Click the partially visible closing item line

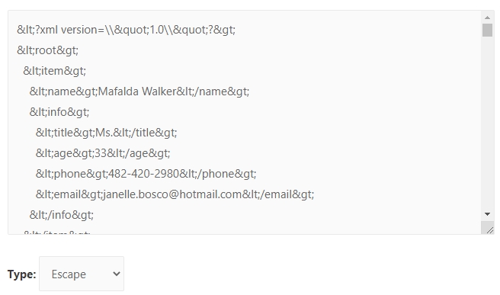56,232
